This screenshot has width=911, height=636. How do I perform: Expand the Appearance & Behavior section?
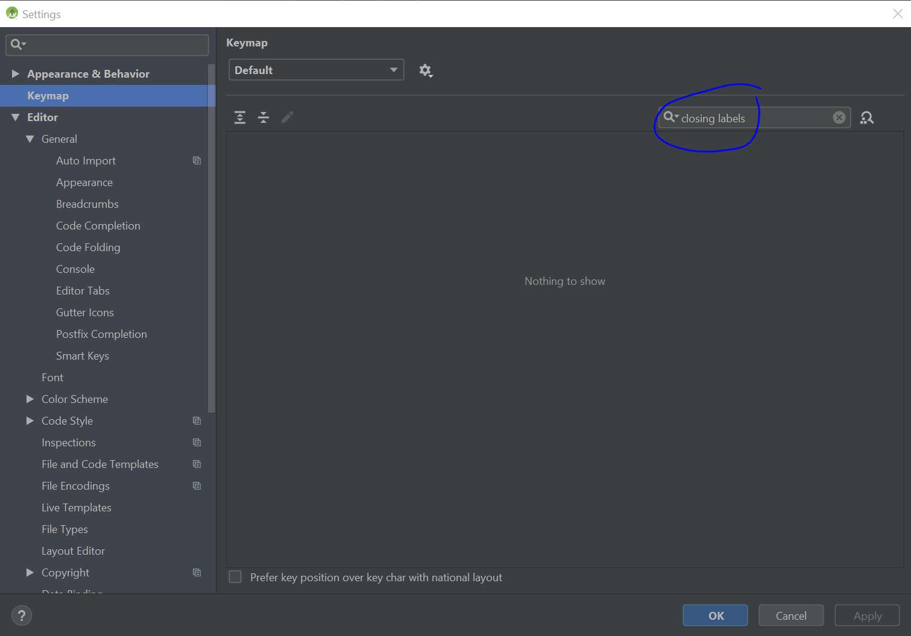(15, 73)
